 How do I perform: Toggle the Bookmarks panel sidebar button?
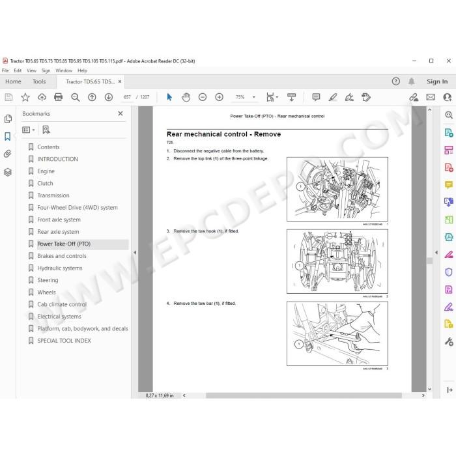click(8, 136)
